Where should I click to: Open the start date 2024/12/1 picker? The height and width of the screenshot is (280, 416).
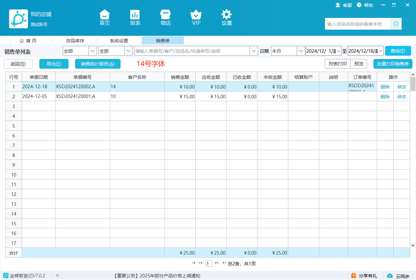[338, 51]
